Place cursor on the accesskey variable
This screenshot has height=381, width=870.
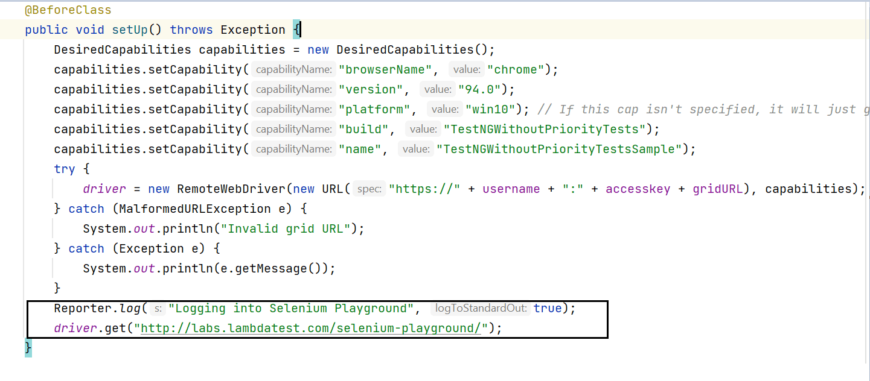coord(638,189)
